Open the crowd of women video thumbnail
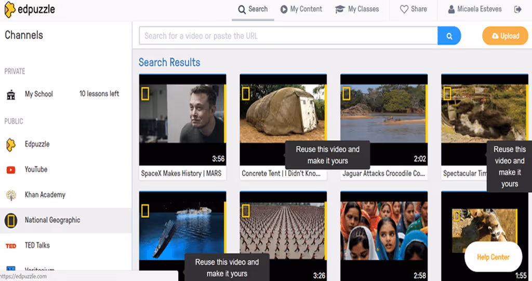This screenshot has height=281, width=532. point(384,236)
